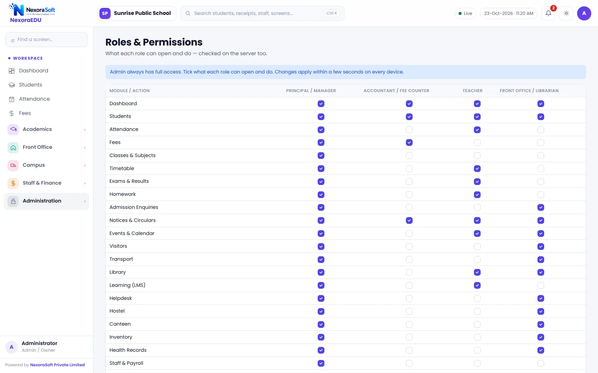The image size is (598, 373).
Task: Click the Campus bus icon
Action: tap(13, 165)
